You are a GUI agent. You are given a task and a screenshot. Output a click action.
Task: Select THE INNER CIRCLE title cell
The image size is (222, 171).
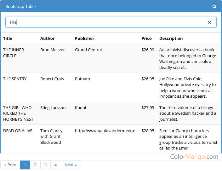tap(14, 52)
